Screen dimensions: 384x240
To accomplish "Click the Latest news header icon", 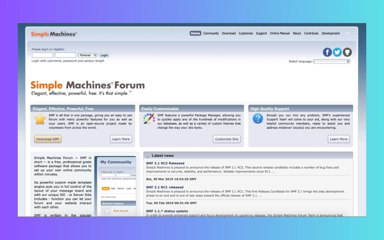I will coord(147,156).
